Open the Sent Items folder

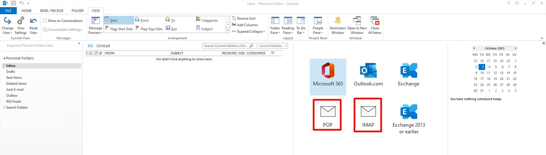coord(14,77)
